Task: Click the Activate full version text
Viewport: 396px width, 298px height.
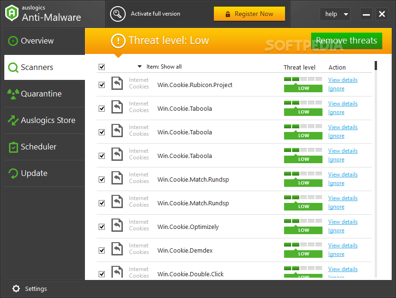Action: (156, 14)
